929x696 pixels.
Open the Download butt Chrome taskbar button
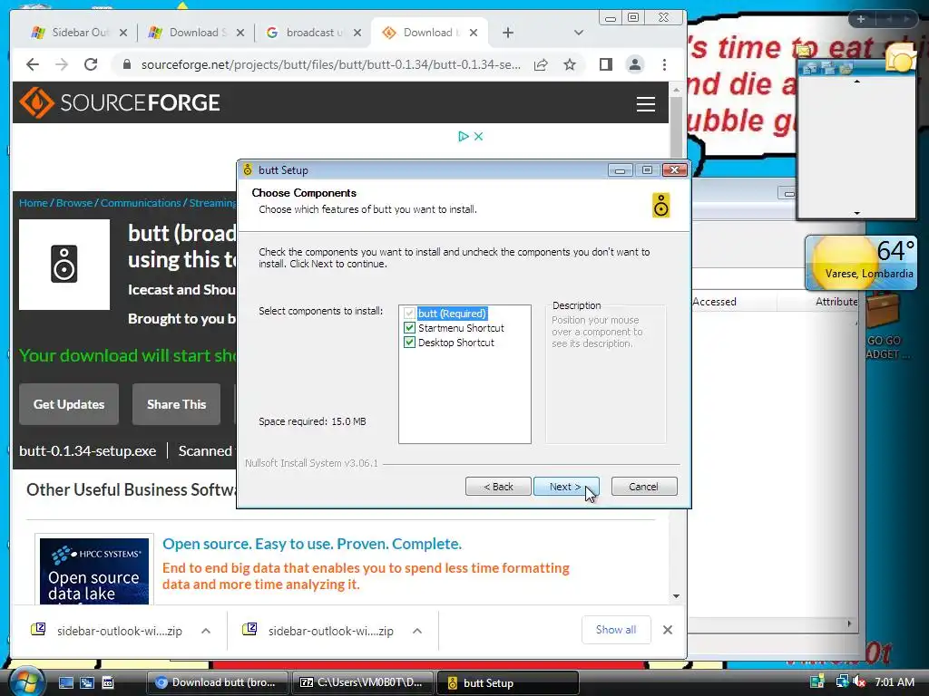217,682
